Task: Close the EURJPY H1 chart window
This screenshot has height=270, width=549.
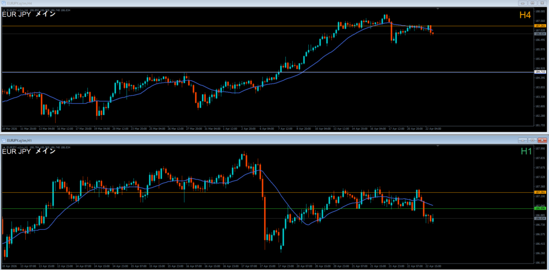Action: click(543, 139)
